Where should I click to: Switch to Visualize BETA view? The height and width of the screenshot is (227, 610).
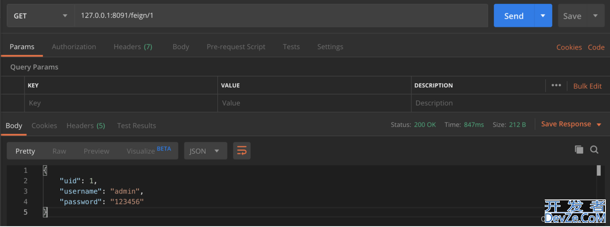point(149,151)
